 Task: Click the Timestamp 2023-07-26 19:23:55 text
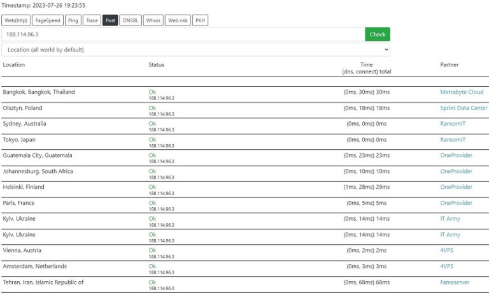click(x=43, y=5)
